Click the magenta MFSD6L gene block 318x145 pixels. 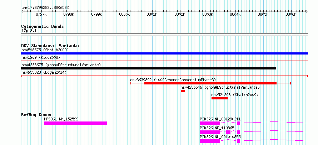tap(75, 123)
